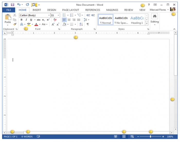Open the Font dialog box launcher
This screenshot has width=180, height=142.
(x=59, y=29)
